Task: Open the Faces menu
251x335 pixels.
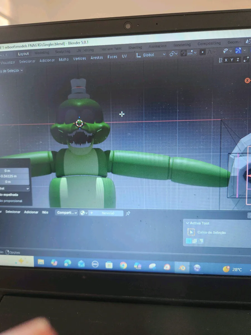Action: [112, 57]
